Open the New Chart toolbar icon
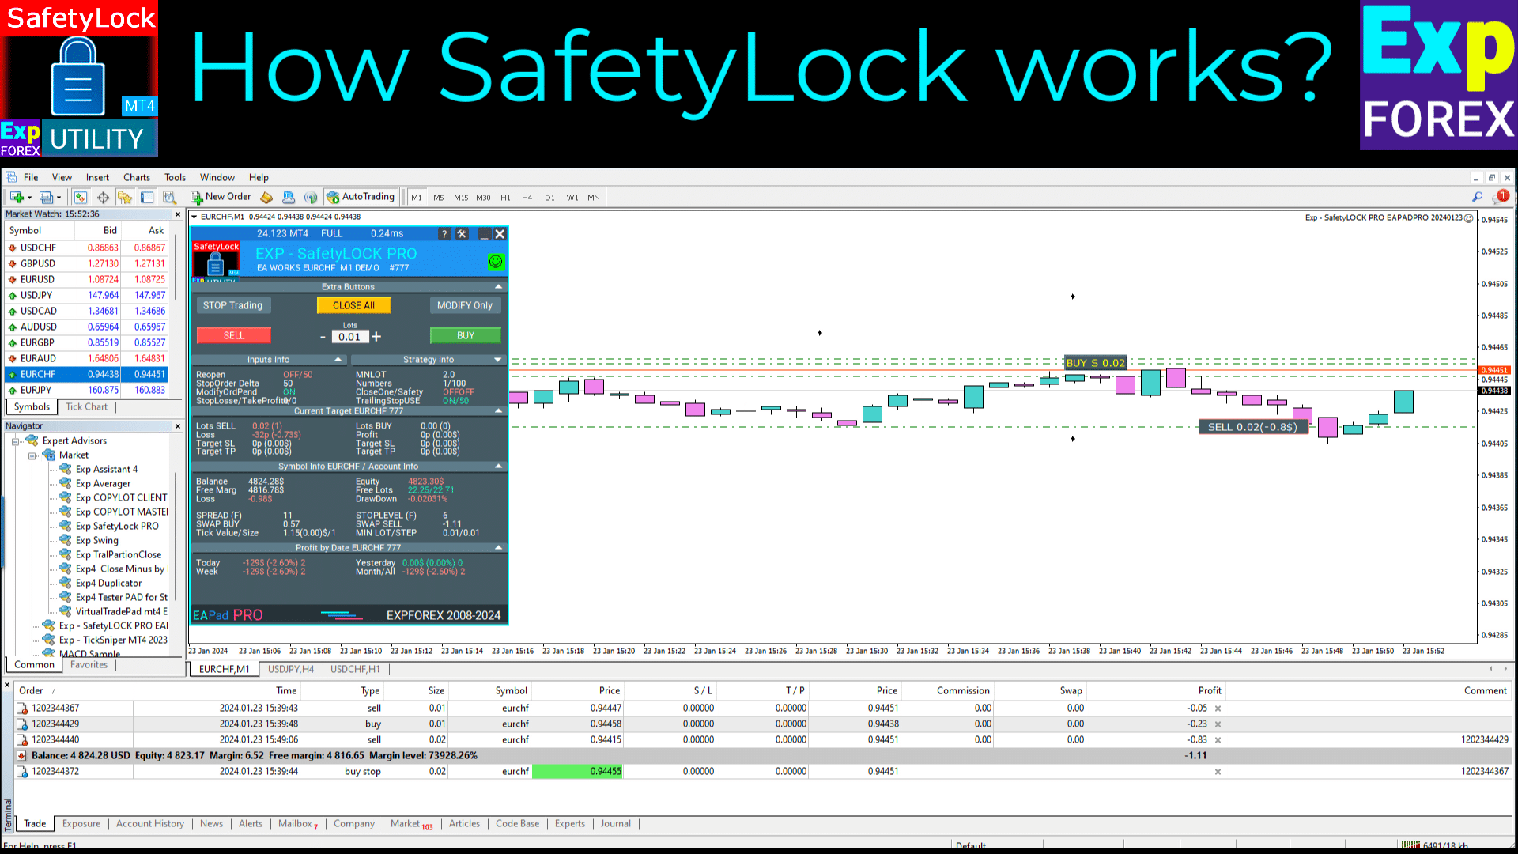Image resolution: width=1518 pixels, height=854 pixels. [x=17, y=197]
